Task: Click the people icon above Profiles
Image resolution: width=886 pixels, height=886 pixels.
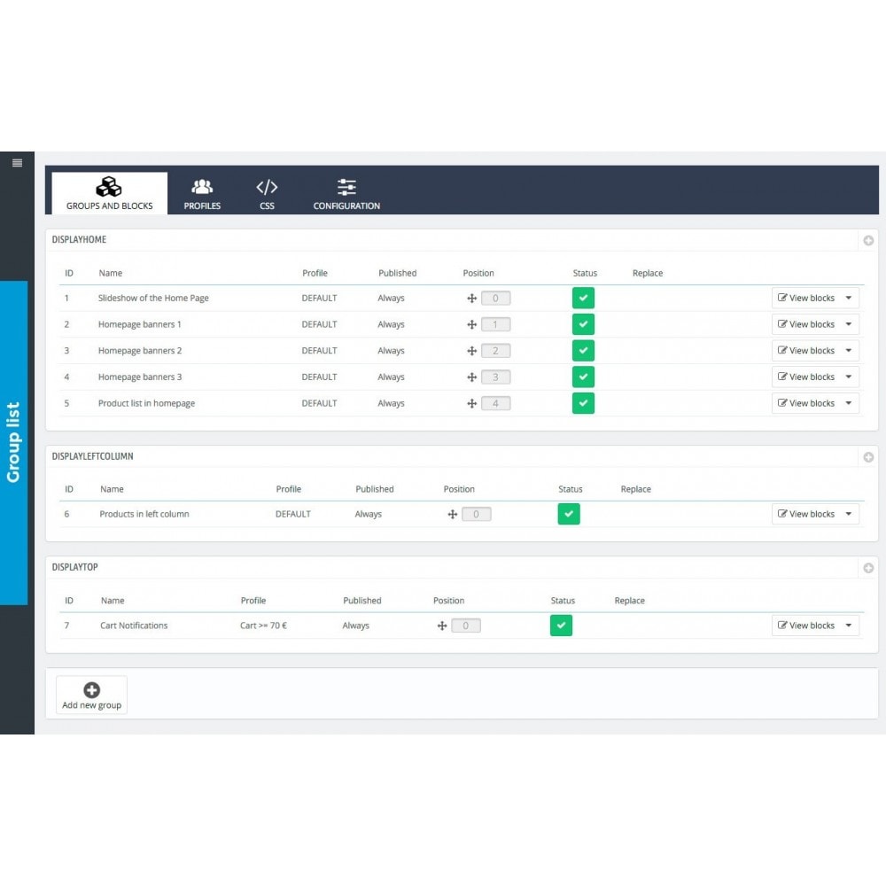Action: tap(202, 186)
